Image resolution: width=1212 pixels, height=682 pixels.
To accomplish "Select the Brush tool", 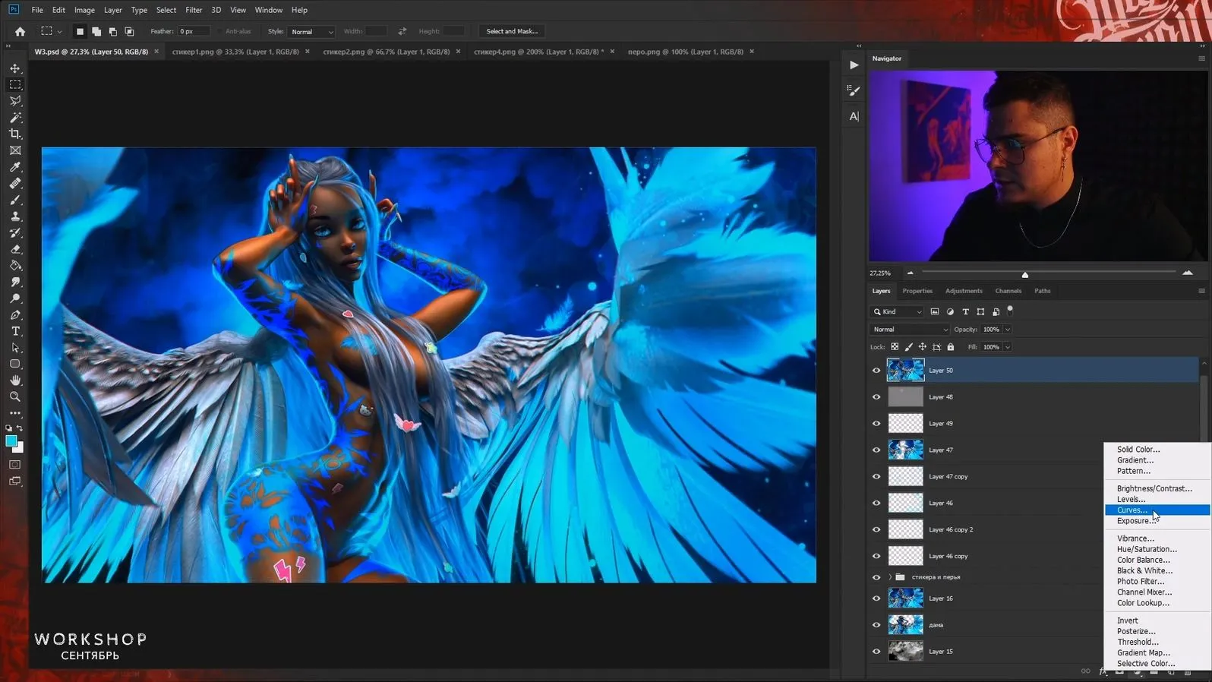I will pos(15,200).
